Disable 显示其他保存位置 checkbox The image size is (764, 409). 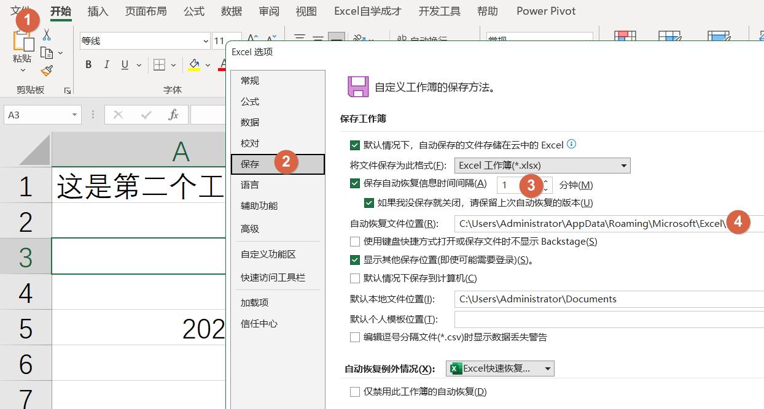pyautogui.click(x=354, y=259)
